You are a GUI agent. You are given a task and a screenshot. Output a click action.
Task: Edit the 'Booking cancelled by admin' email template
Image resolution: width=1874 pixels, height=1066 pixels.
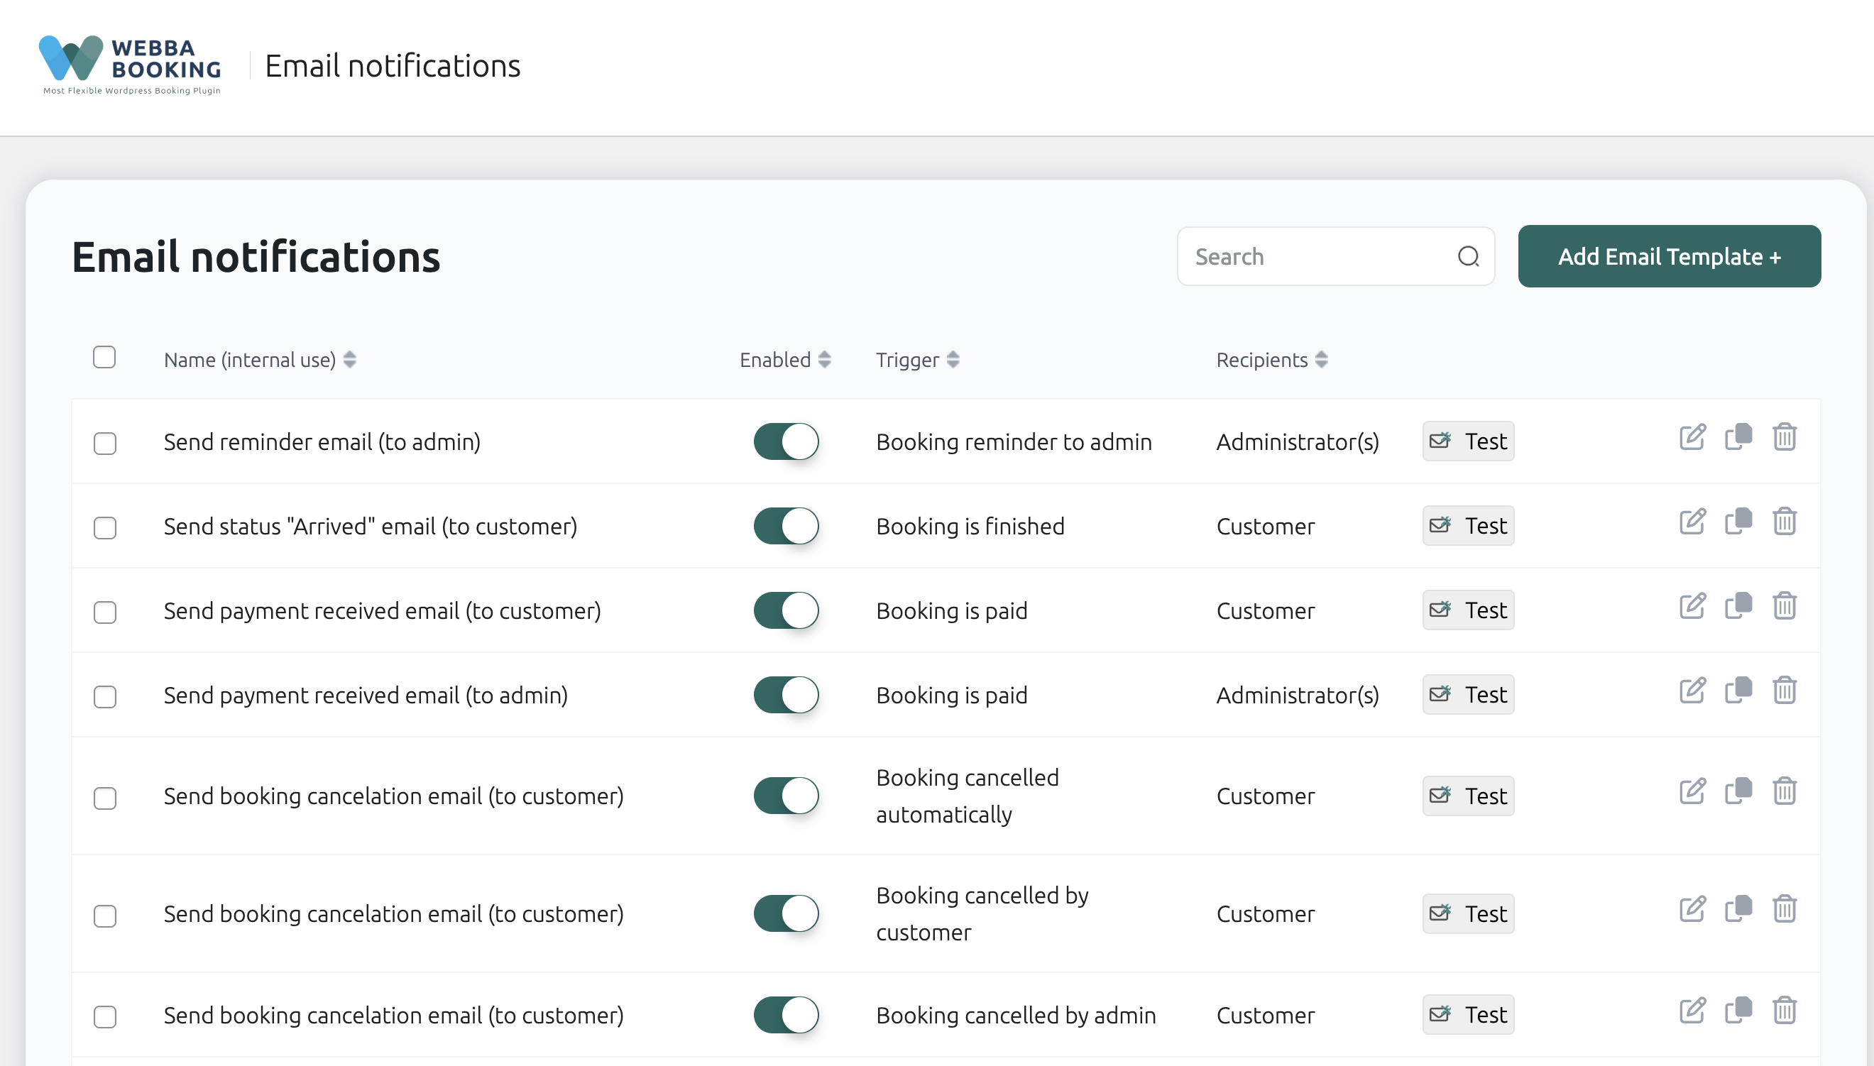pyautogui.click(x=1692, y=1009)
